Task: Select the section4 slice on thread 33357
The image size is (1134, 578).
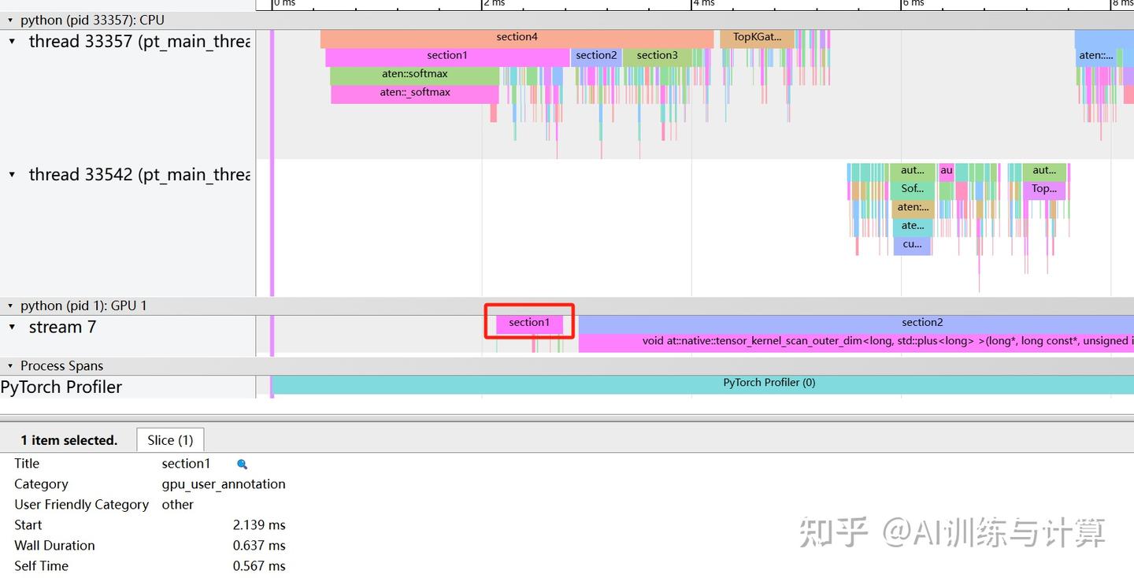Action: point(517,36)
